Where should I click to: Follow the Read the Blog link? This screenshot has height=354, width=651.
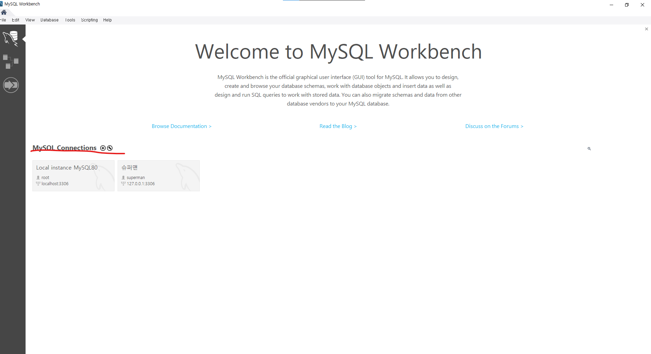tap(338, 126)
